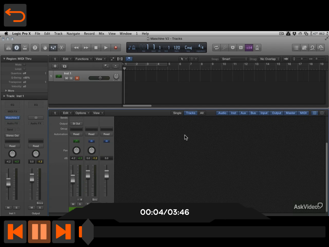The width and height of the screenshot is (329, 247).
Task: Open the Track menu
Action: (x=58, y=34)
